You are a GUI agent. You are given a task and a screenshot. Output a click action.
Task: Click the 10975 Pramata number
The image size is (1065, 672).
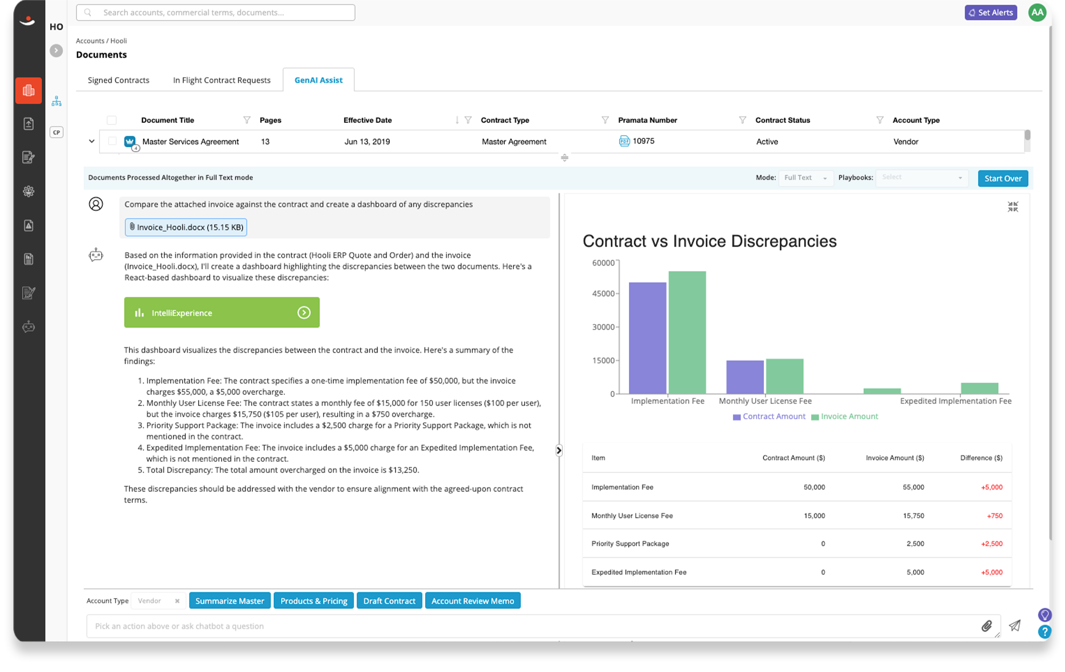pos(643,141)
